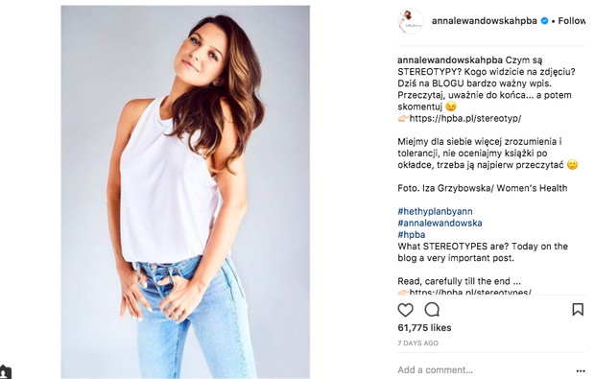Screen dimensions: 595x379
Task: View the 61,775 likes list
Action: (x=424, y=328)
